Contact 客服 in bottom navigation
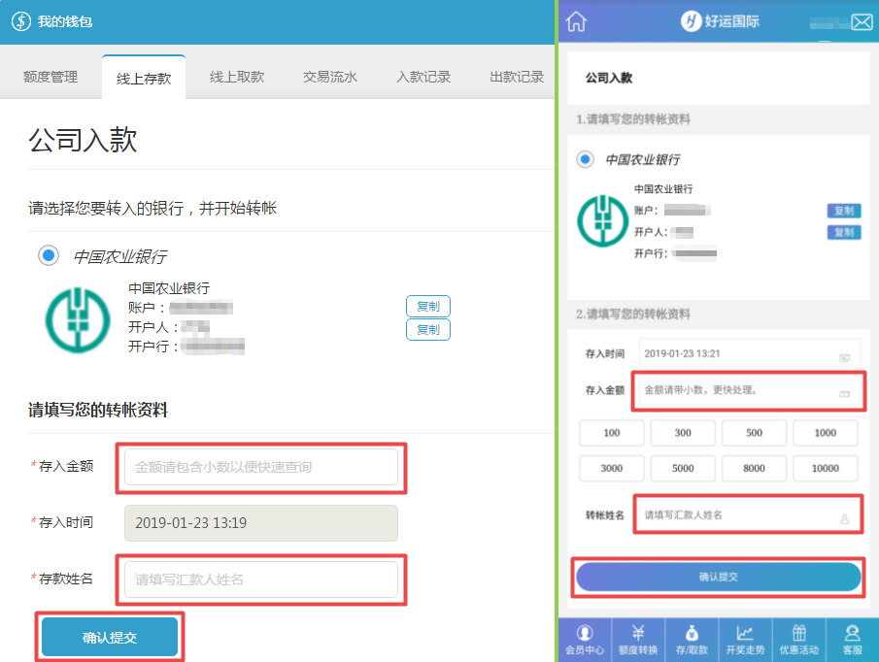Viewport: 879px width, 662px height. (852, 640)
